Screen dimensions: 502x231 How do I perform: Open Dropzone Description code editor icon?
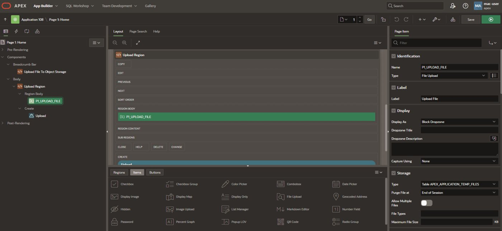494,139
